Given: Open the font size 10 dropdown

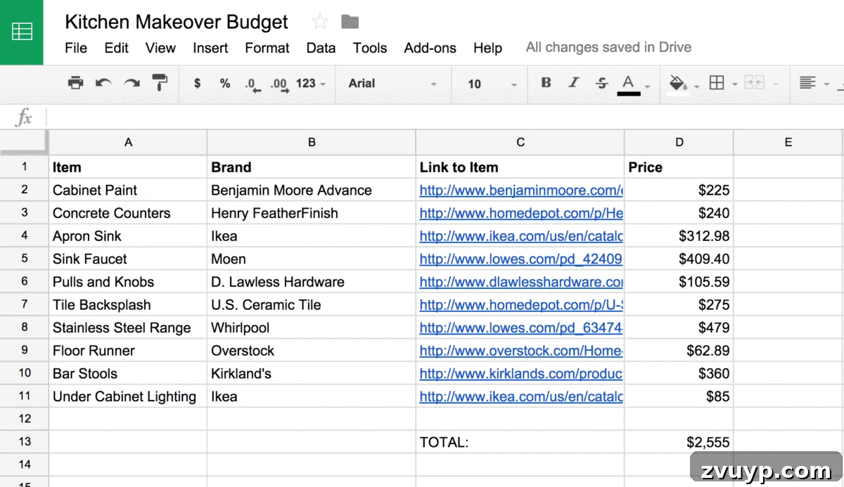Looking at the screenshot, I should click(x=492, y=84).
